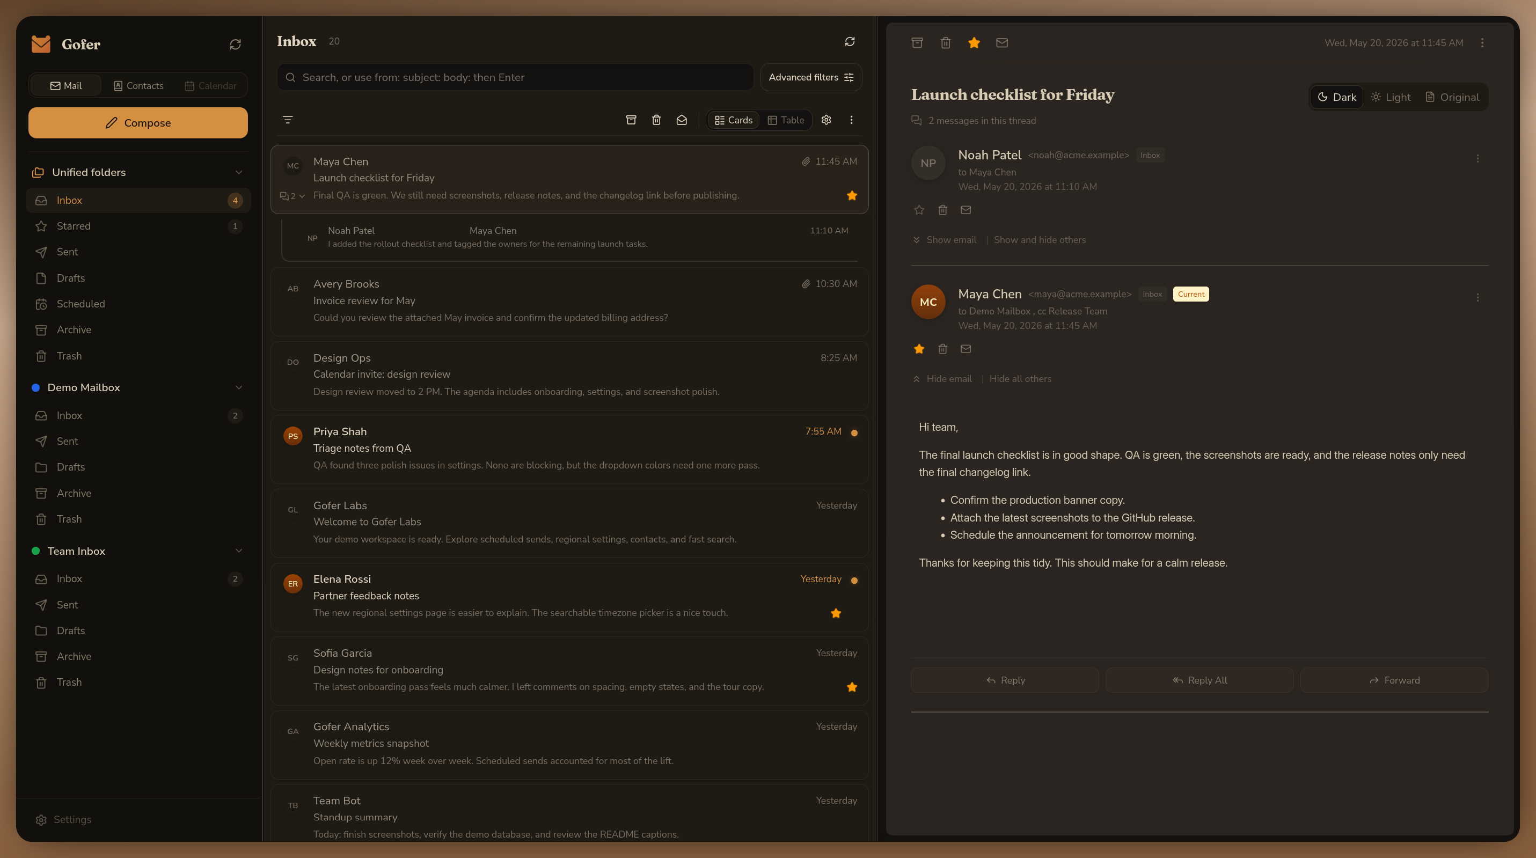1536x858 pixels.
Task: Mark Maya Chen's message as unread
Action: pyautogui.click(x=966, y=349)
